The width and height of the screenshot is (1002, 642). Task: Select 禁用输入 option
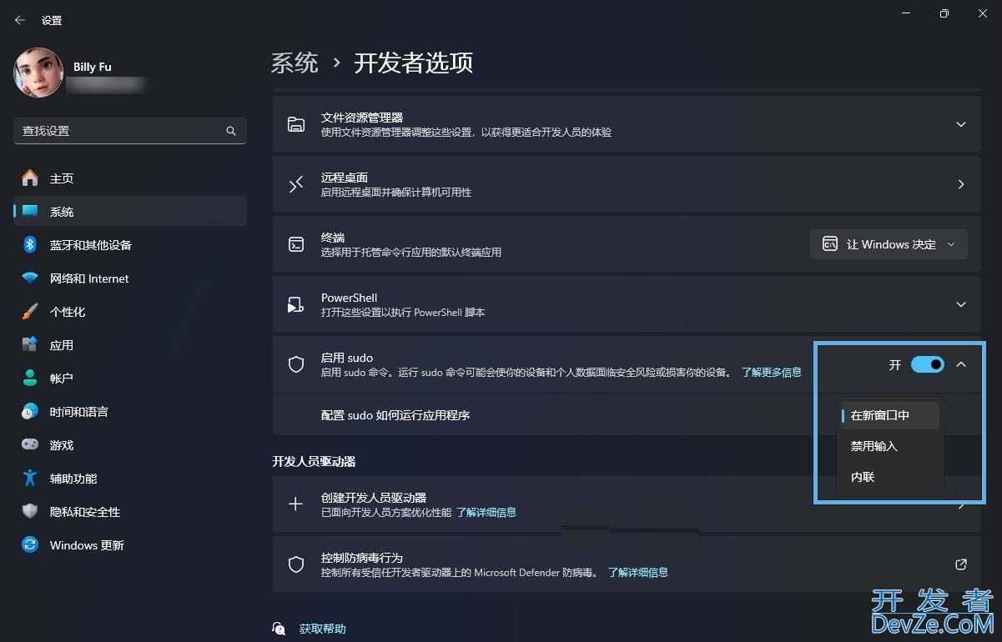[890, 446]
